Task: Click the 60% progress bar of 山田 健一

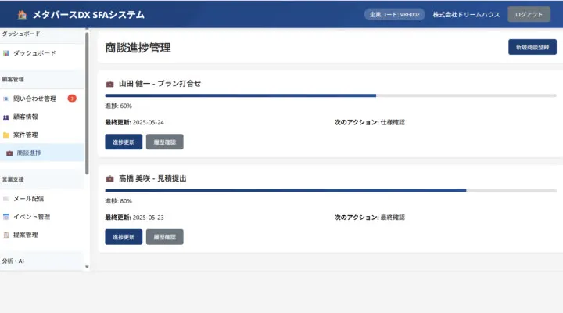Action: 331,95
